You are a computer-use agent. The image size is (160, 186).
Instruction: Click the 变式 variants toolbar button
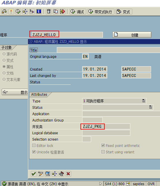124,12
